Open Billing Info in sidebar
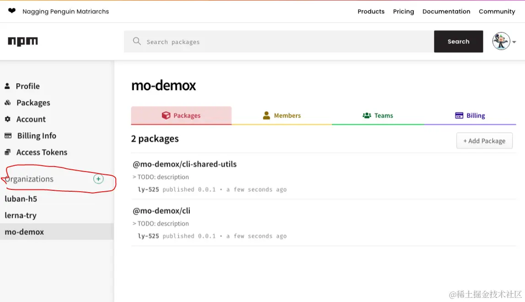Viewport: 525px width, 302px height. coord(37,136)
